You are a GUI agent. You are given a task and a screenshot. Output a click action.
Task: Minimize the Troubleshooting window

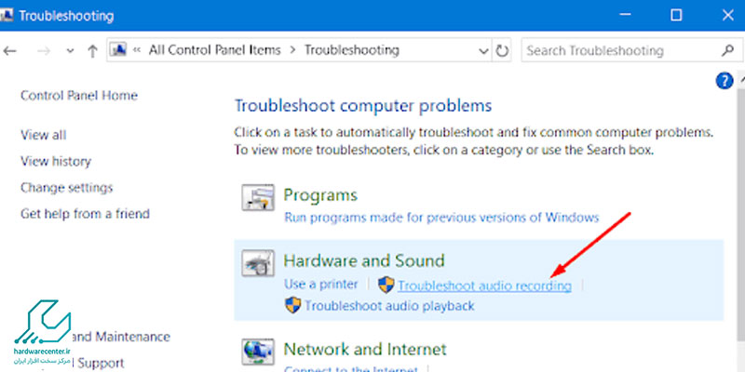click(626, 16)
